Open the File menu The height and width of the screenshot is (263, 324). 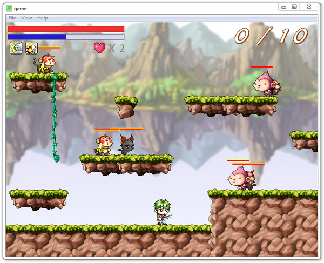(12, 18)
